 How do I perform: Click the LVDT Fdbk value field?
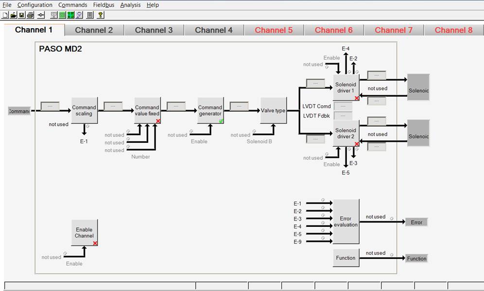(x=343, y=116)
